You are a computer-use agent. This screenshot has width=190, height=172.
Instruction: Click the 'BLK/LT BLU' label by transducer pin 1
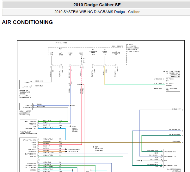(158, 88)
